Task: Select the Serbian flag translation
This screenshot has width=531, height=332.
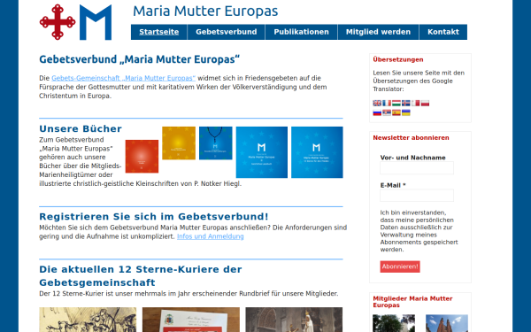Action: [x=387, y=112]
